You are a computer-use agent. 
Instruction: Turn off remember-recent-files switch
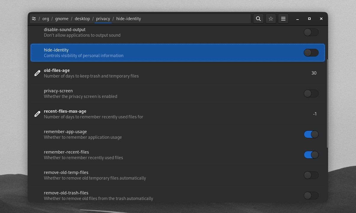(311, 155)
